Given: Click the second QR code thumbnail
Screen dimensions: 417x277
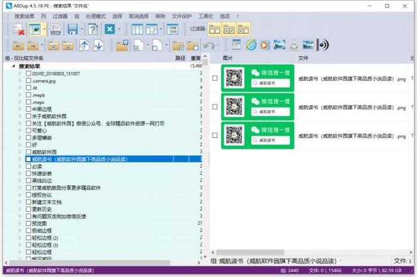Looking at the screenshot, I should coord(234,107).
